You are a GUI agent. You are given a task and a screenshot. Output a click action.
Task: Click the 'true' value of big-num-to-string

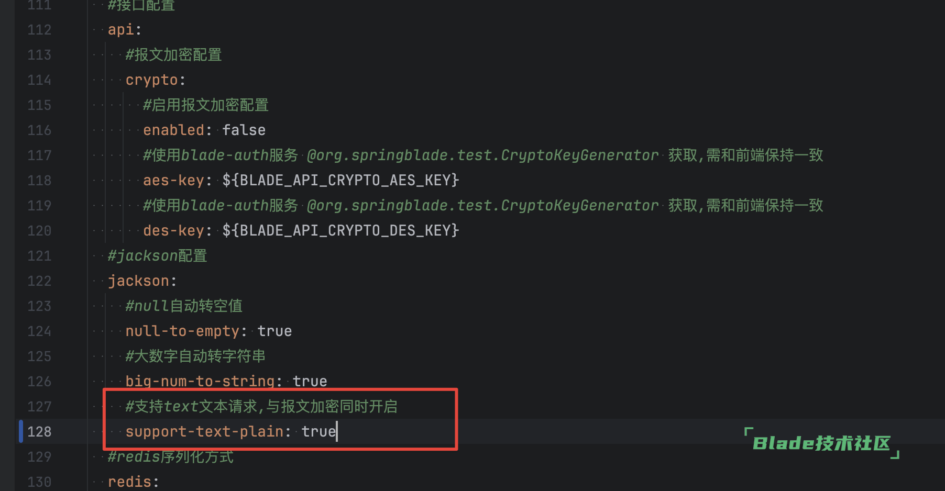tap(310, 381)
